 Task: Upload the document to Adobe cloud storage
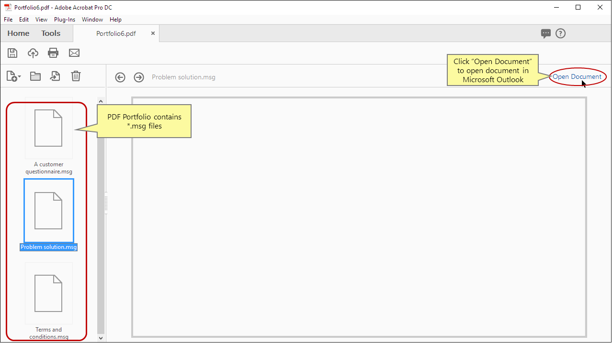33,53
